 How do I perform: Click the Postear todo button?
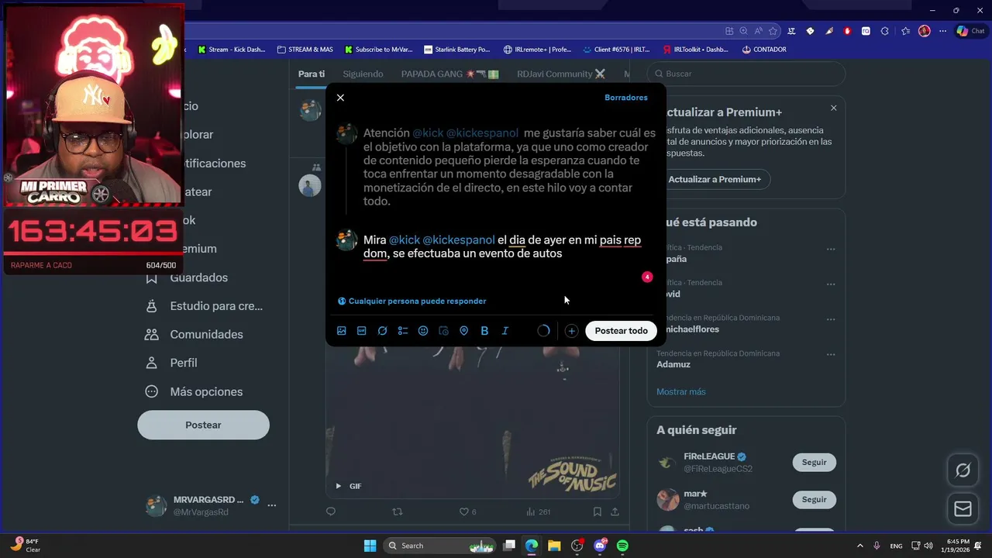tap(621, 331)
